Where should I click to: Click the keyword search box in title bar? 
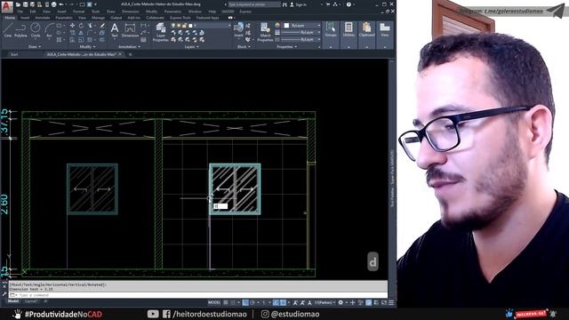coord(254,4)
